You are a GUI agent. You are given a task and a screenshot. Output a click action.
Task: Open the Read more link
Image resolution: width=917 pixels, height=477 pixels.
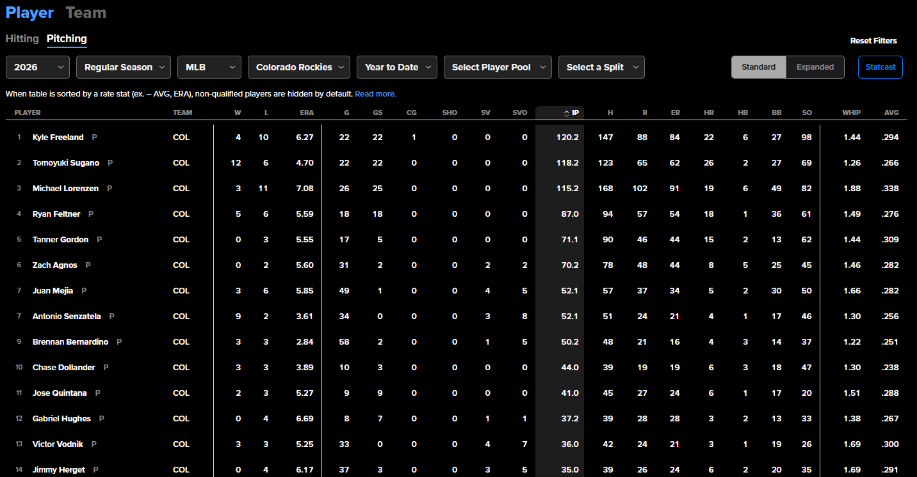pyautogui.click(x=376, y=94)
